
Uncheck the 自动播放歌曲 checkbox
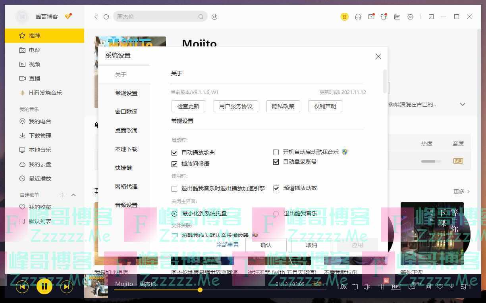click(174, 152)
